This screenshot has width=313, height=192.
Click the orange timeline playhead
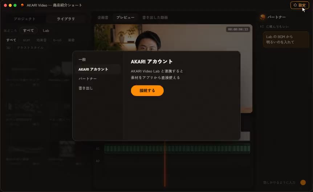(x=165, y=164)
